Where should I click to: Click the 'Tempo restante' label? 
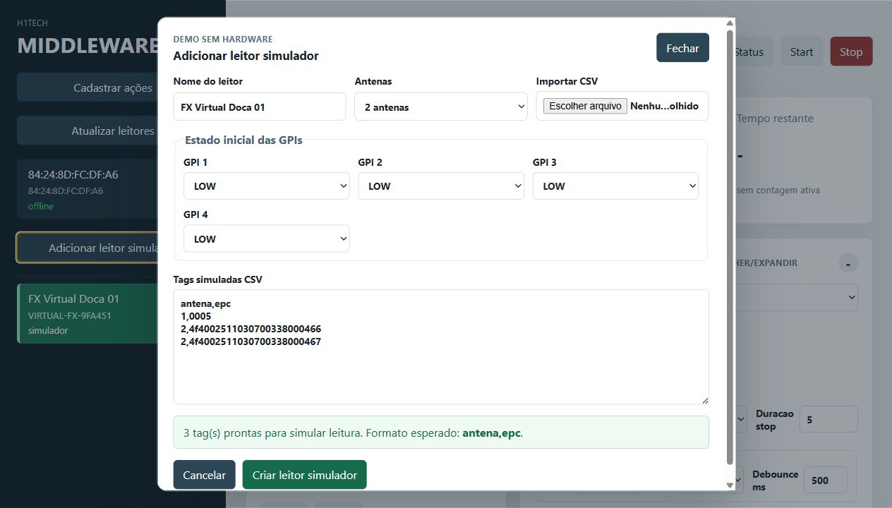point(775,118)
